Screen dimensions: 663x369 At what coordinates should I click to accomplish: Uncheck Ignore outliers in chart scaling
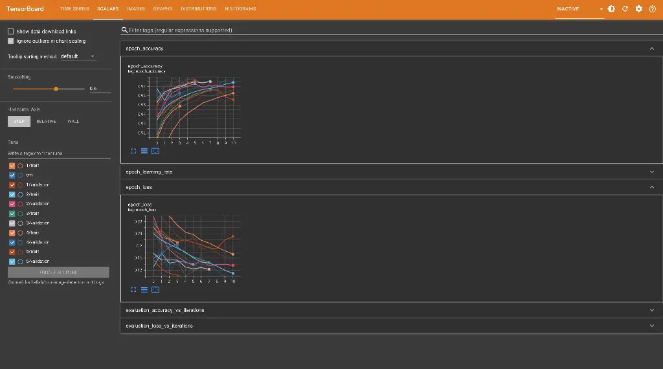tap(11, 41)
